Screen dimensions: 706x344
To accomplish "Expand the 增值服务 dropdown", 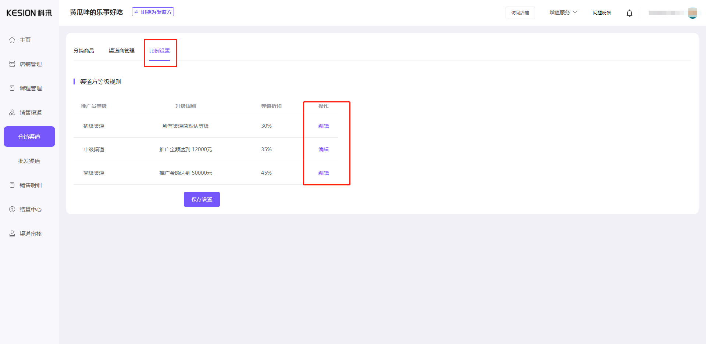I will (x=563, y=12).
